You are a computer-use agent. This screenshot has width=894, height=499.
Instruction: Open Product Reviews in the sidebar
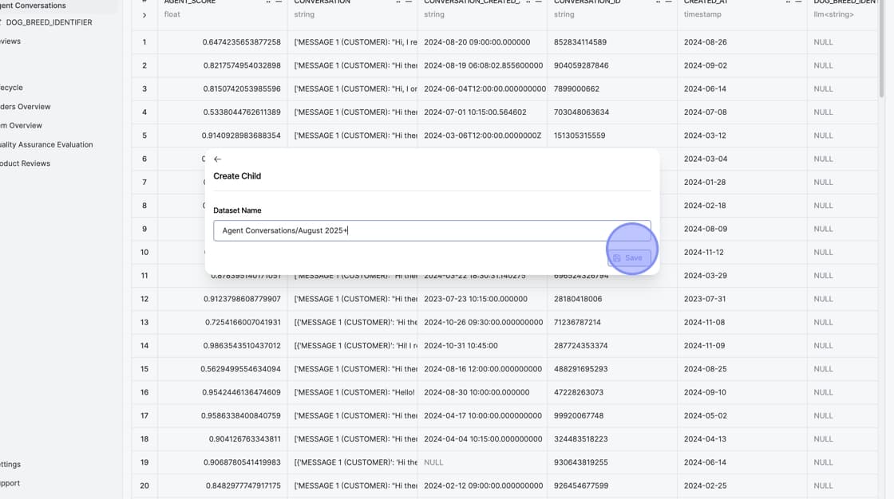(26, 163)
